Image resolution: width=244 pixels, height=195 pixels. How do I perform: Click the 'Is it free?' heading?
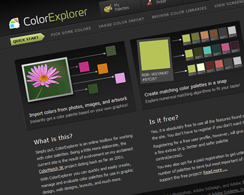(x=164, y=119)
